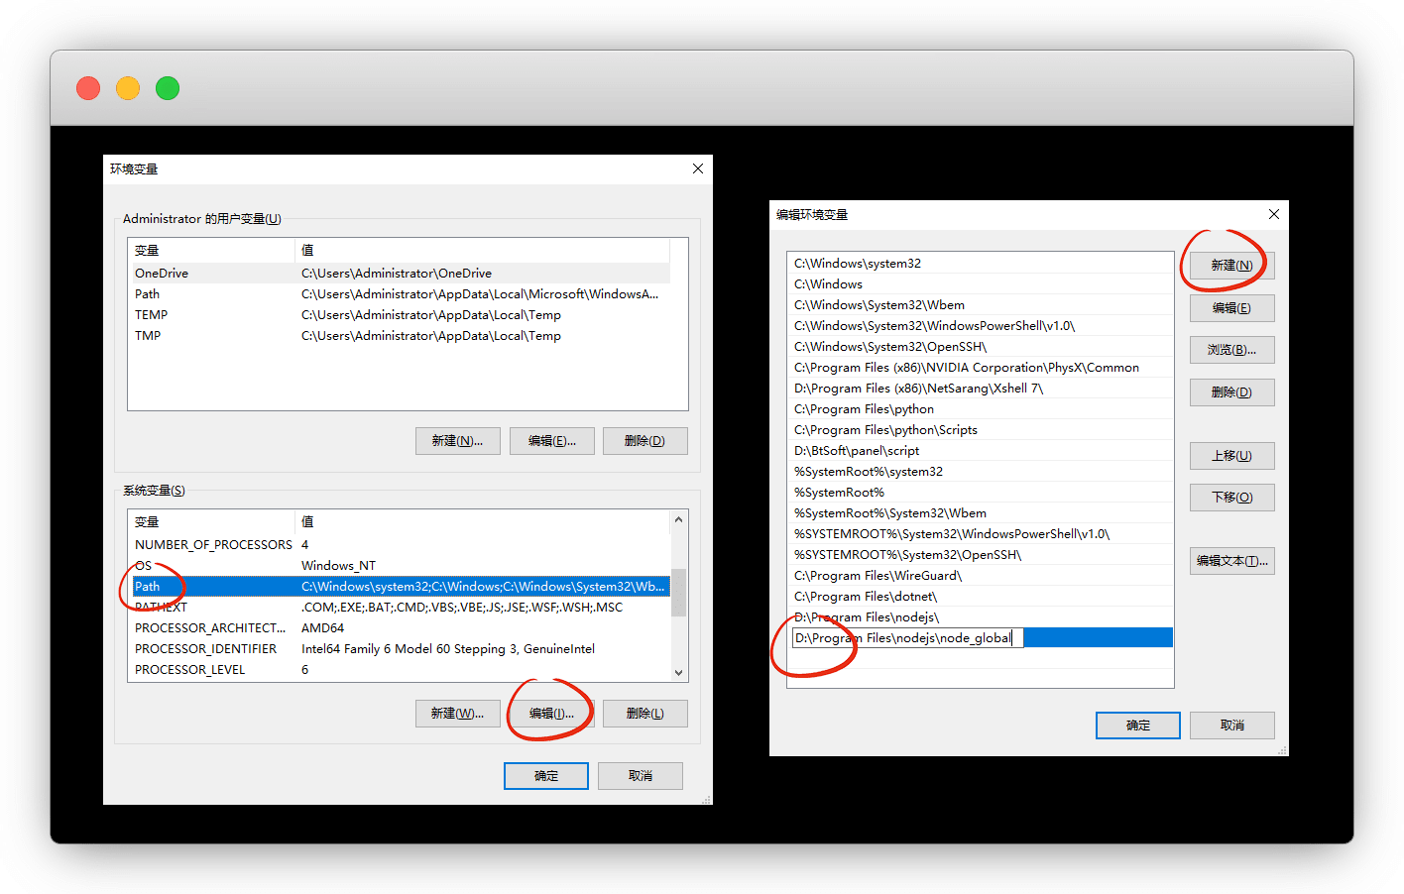This screenshot has height=894, width=1404.
Task: Open 编辑文本(T)... text editing
Action: tap(1231, 561)
